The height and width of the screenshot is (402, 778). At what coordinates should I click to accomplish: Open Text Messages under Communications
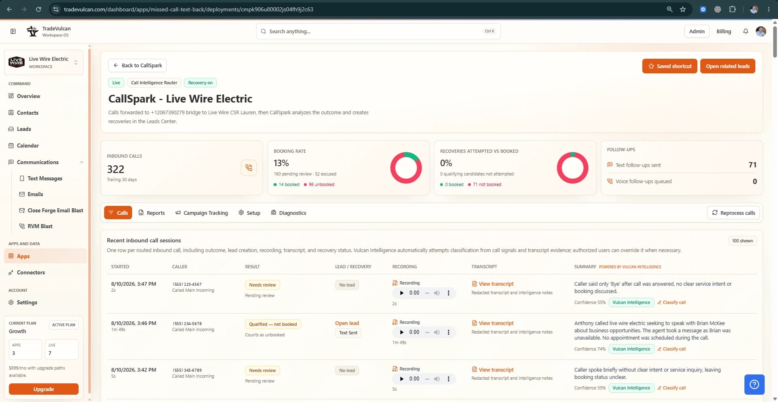(x=45, y=178)
